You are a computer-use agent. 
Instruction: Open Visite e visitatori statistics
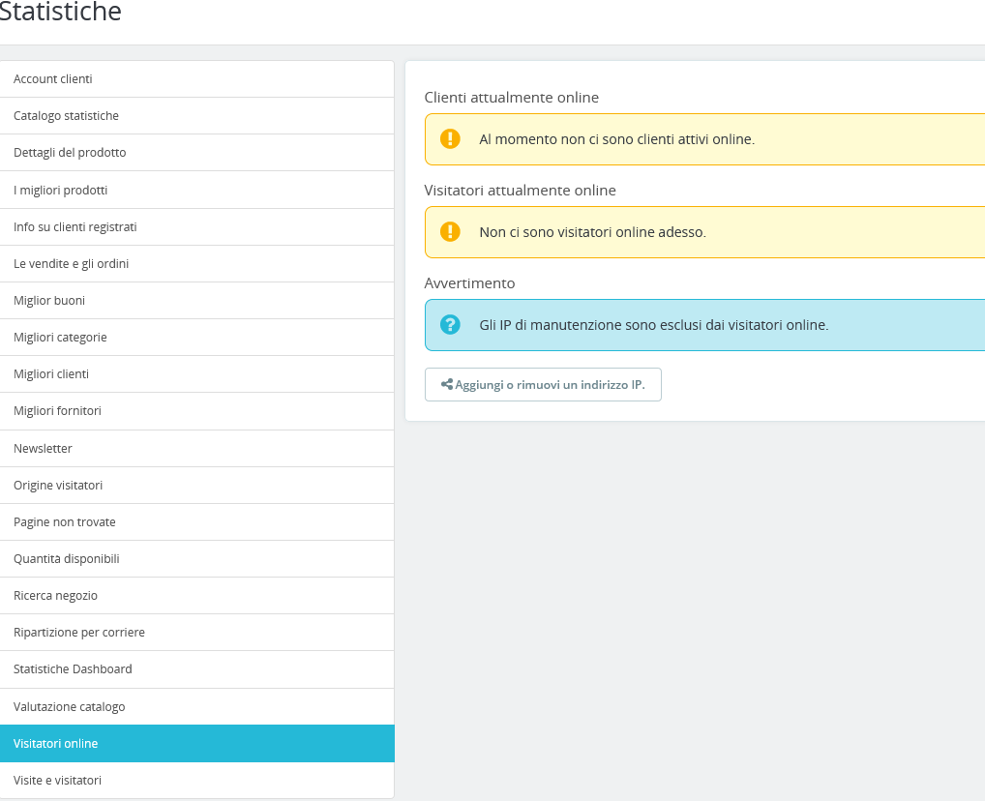57,780
